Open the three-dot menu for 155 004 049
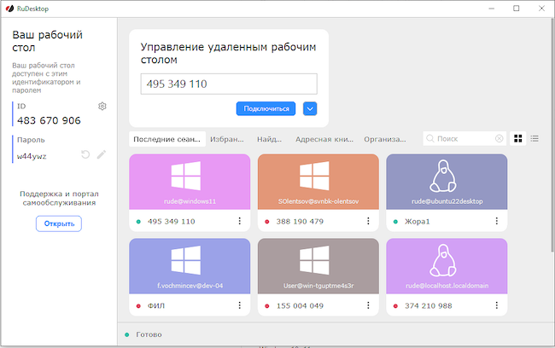Image resolution: width=555 pixels, height=348 pixels. 368,305
